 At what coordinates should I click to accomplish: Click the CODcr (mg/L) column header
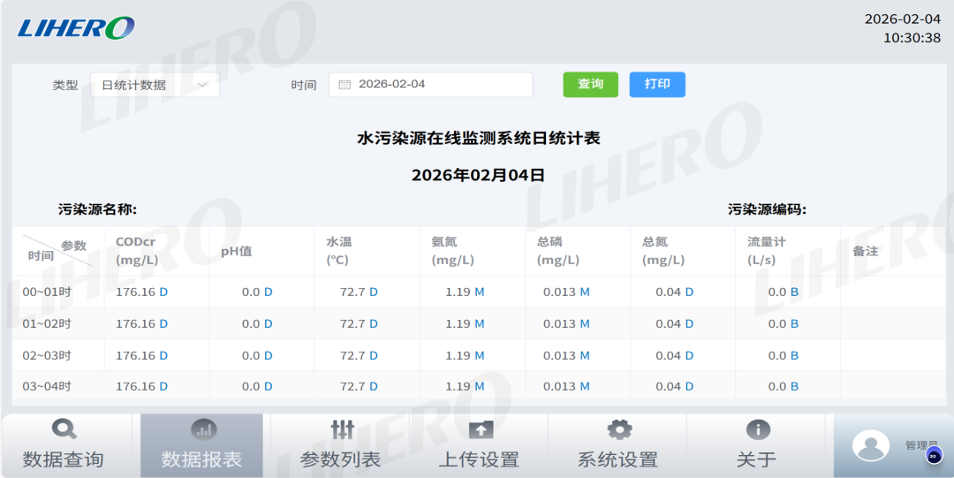point(141,251)
